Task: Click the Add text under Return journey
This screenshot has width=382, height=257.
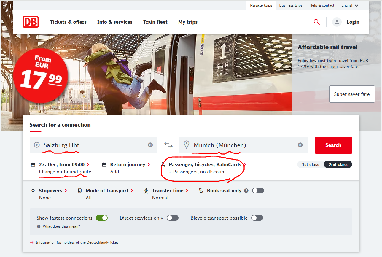Action: [114, 172]
